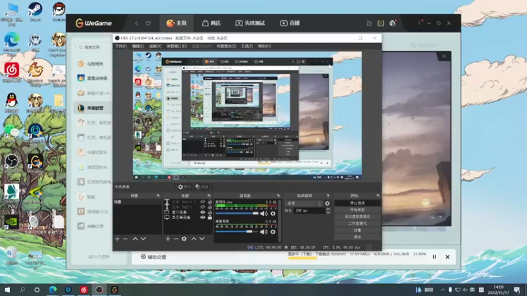The height and width of the screenshot is (296, 527).
Task: Close the WeGame artwork popup
Action: [x=444, y=56]
